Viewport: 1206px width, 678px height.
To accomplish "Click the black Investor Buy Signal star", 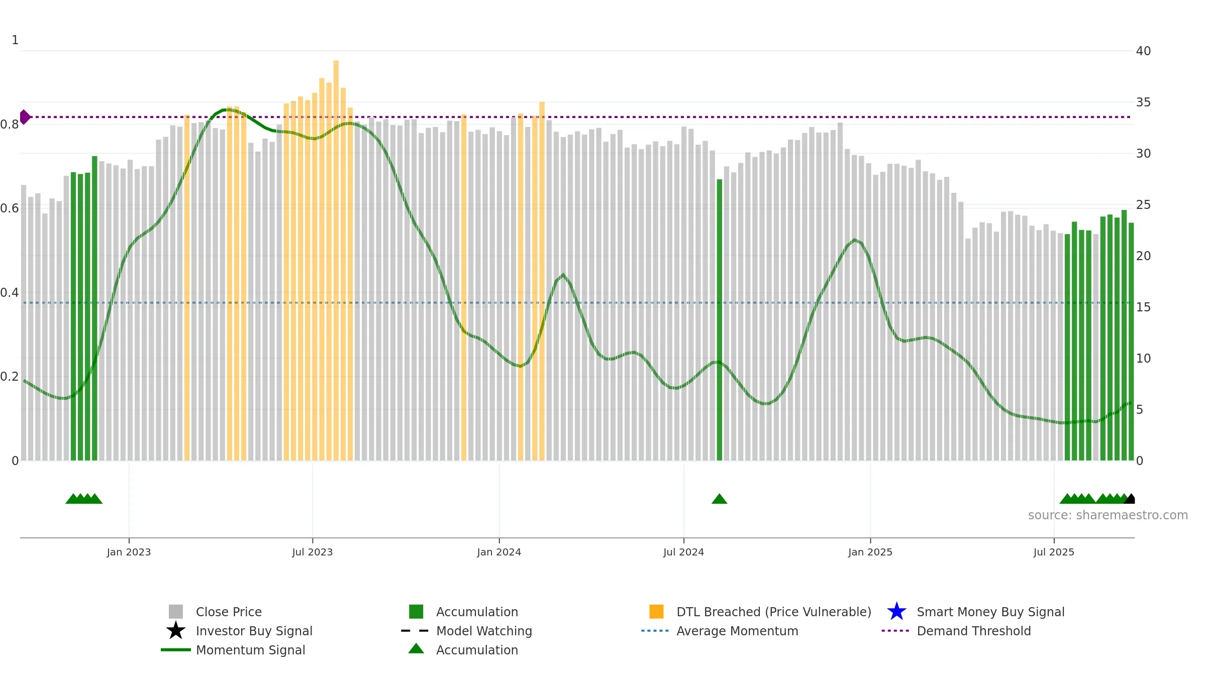I will [176, 631].
